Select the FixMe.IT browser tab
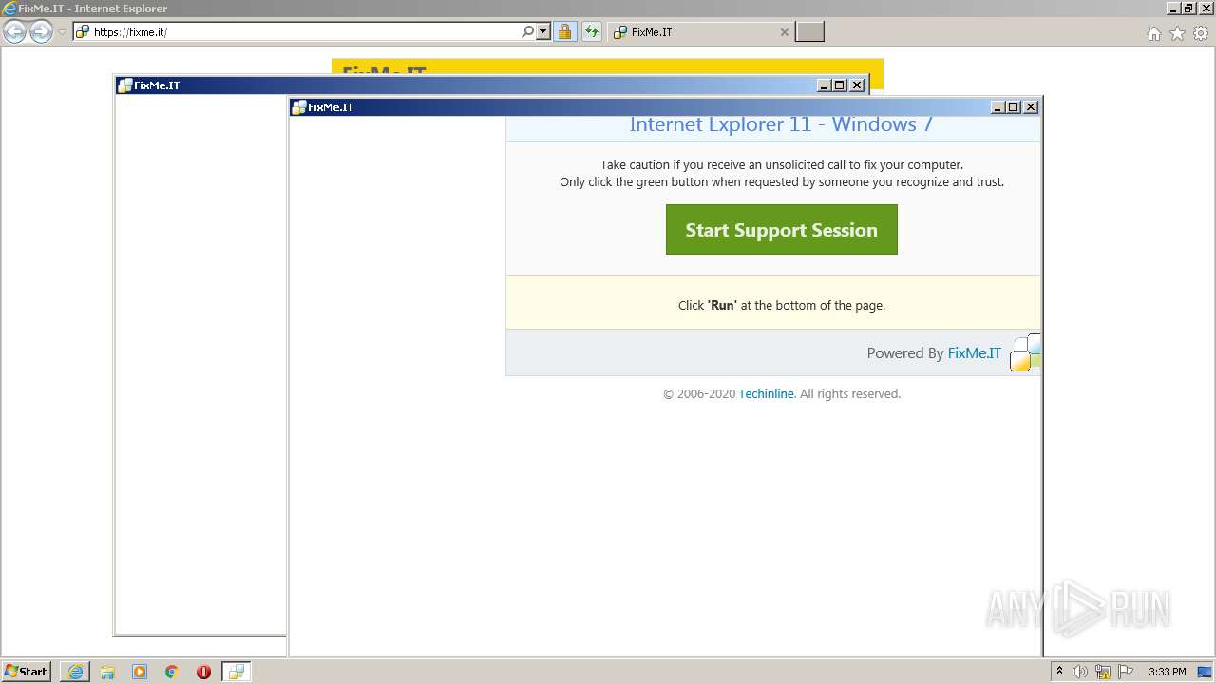Viewport: 1216px width, 684px height. (x=701, y=32)
